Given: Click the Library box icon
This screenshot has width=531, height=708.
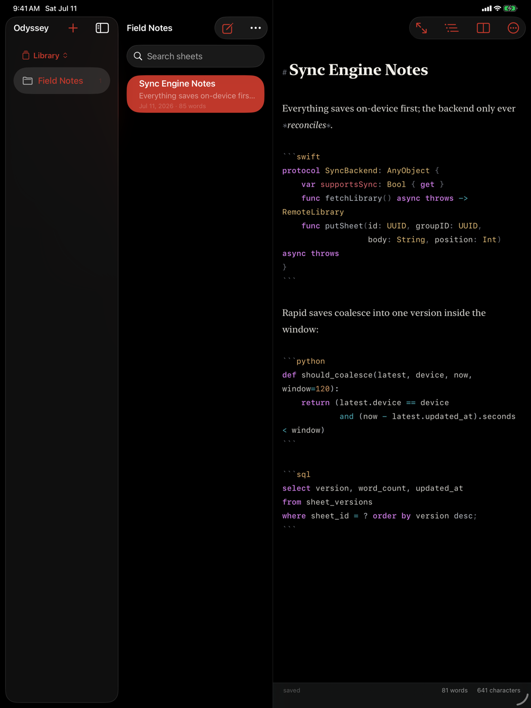Looking at the screenshot, I should coord(26,56).
